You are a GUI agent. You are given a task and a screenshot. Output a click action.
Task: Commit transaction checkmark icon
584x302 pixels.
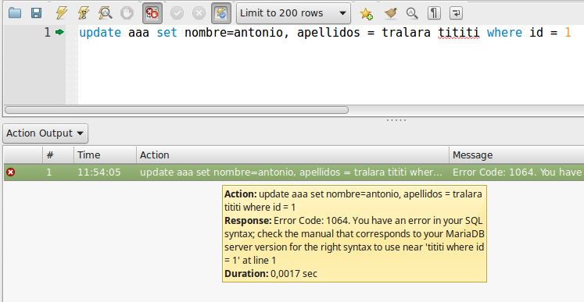177,13
